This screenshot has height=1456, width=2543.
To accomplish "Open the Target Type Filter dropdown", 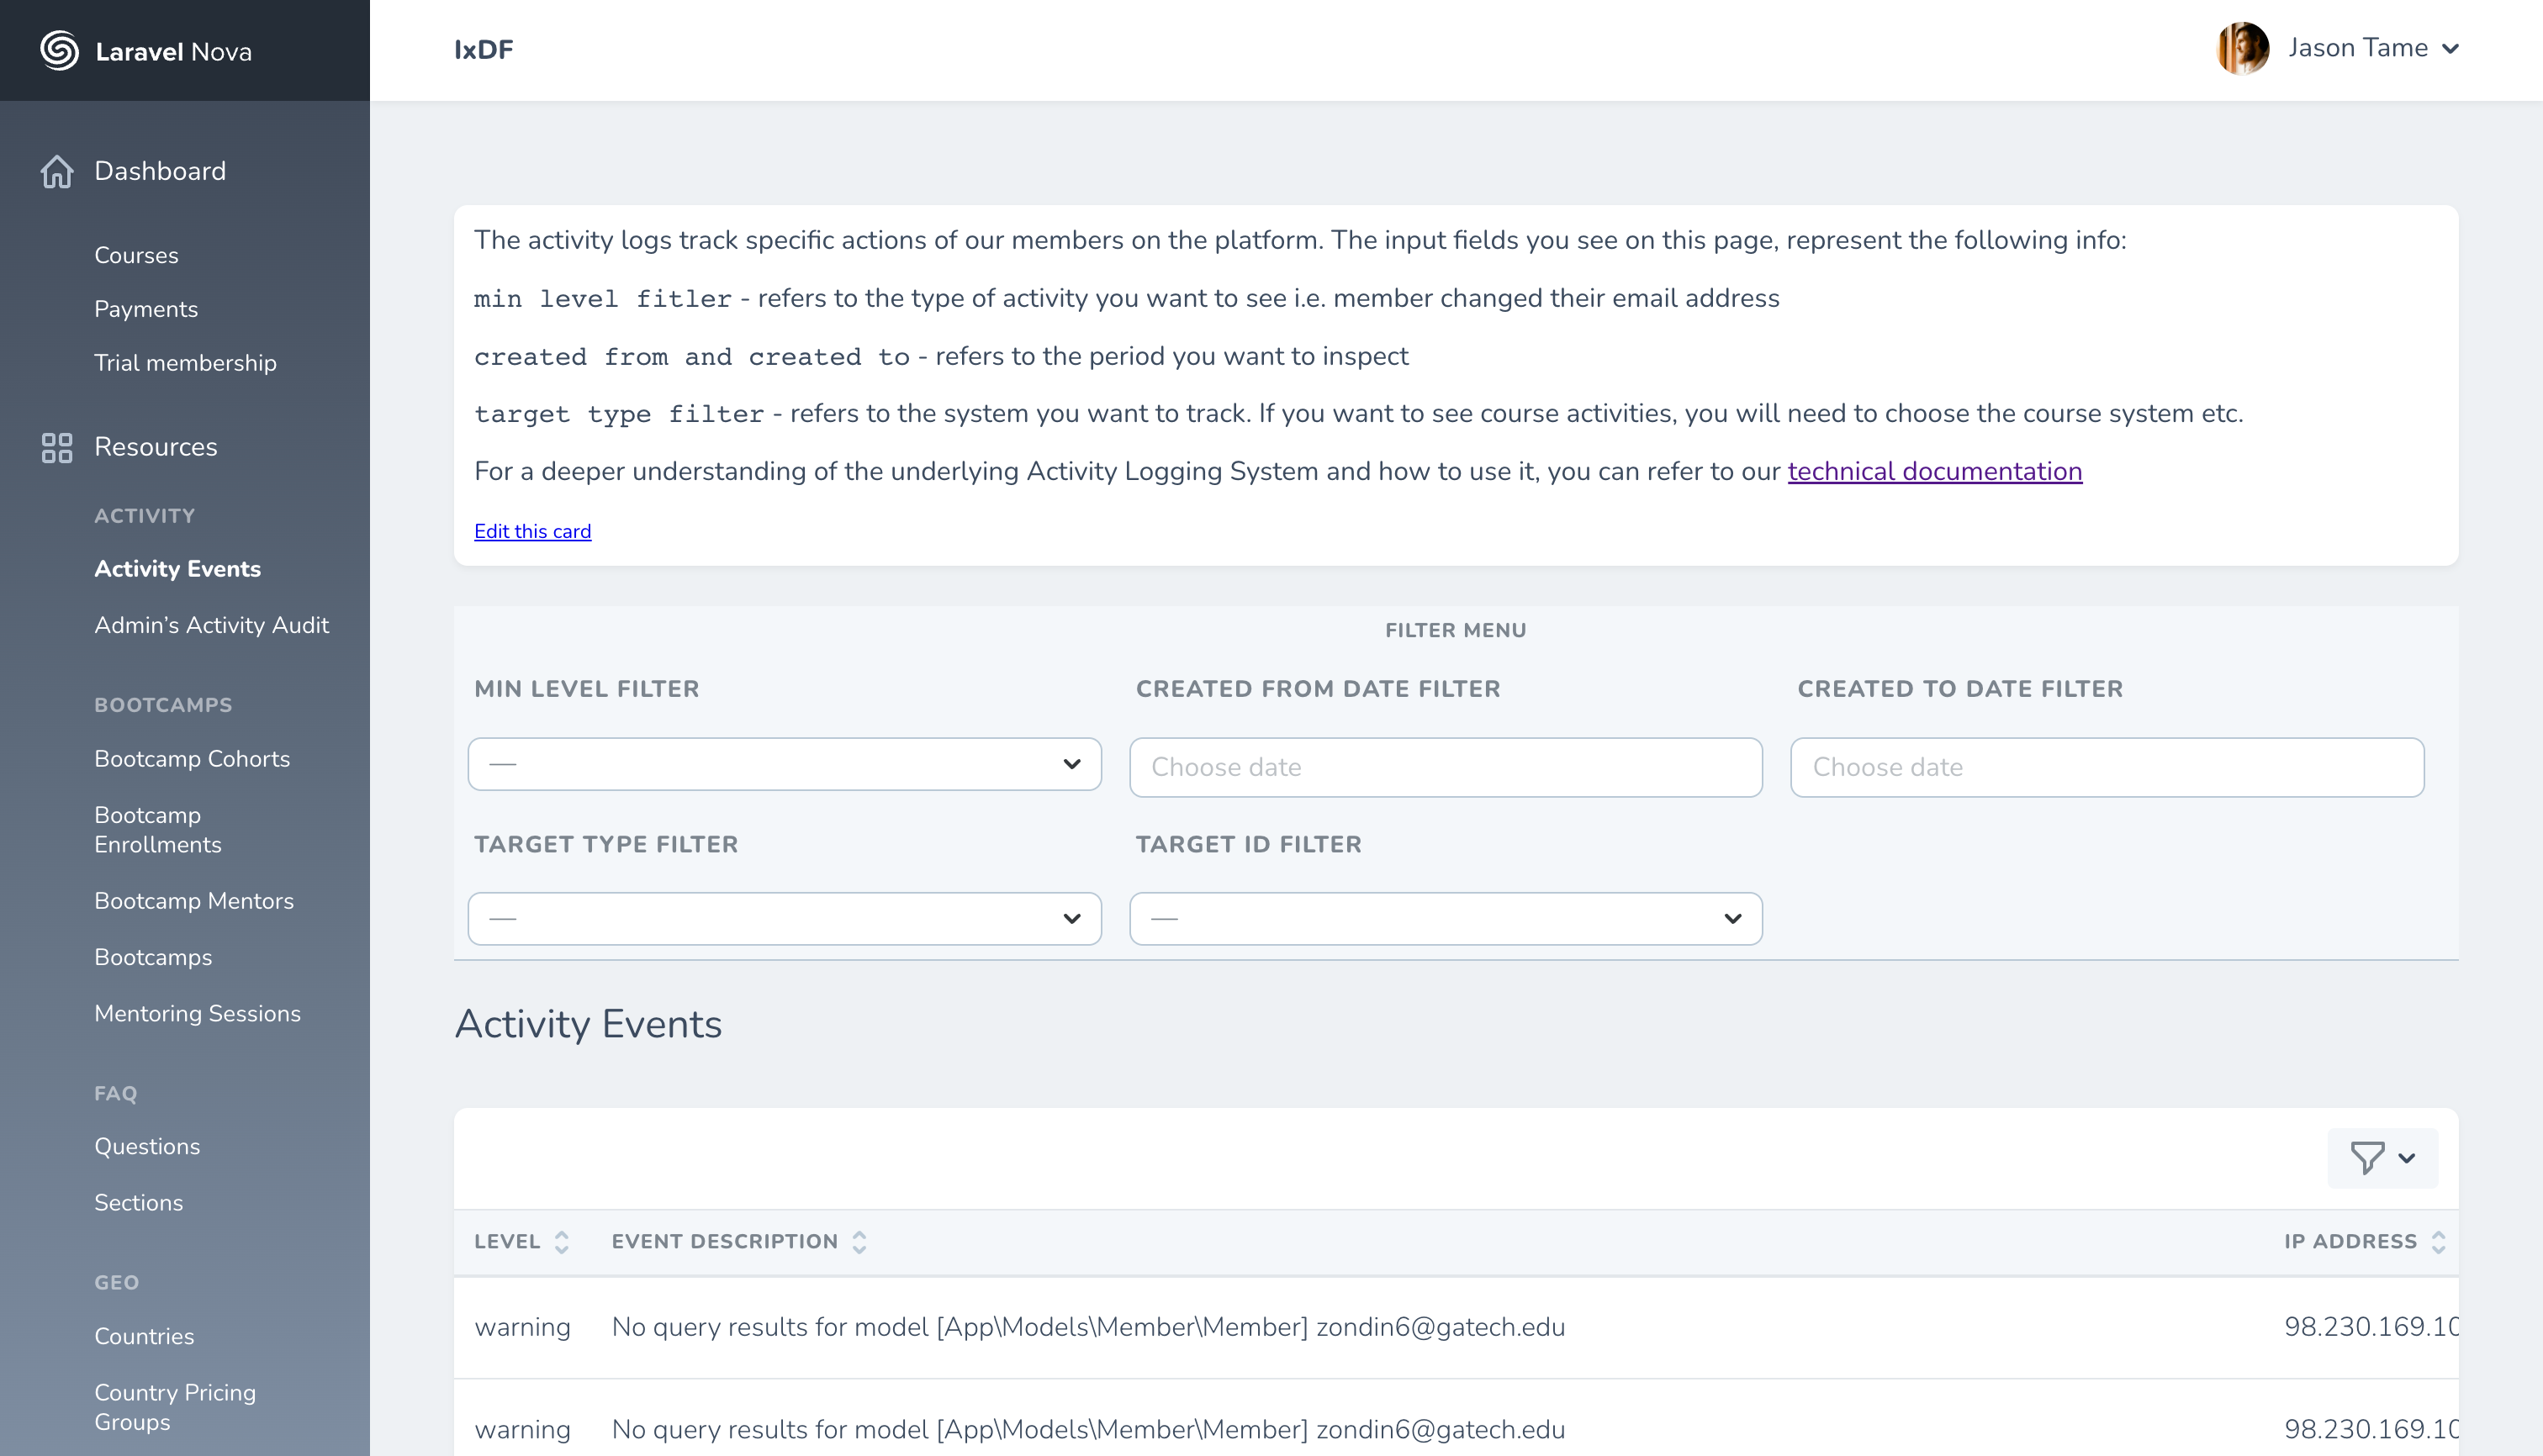I will click(x=785, y=918).
